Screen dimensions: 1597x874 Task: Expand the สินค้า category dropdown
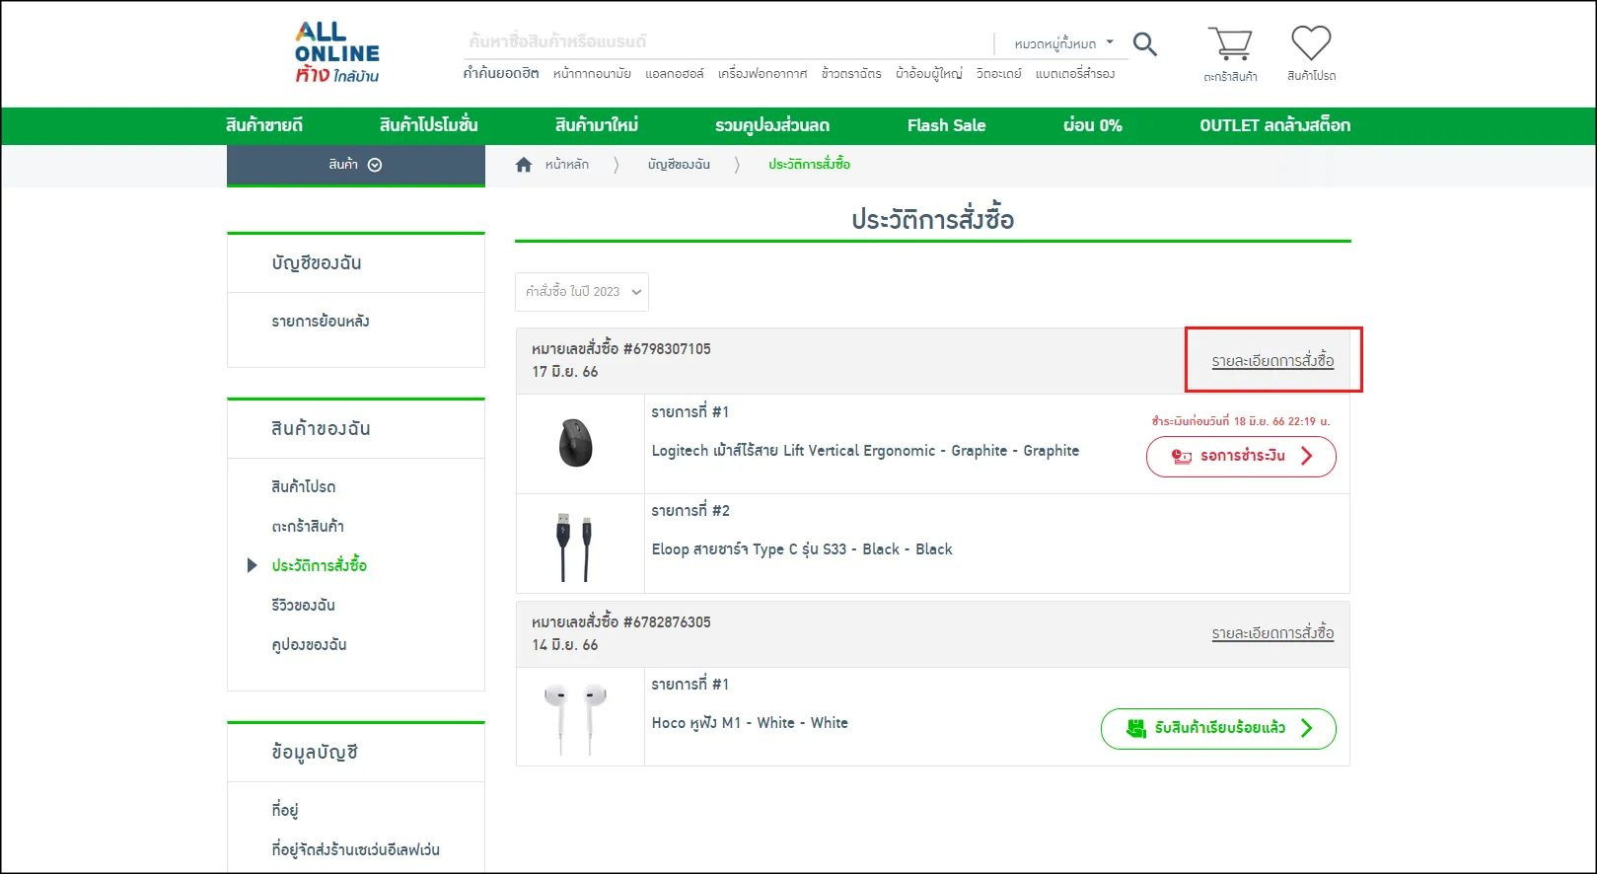(355, 165)
